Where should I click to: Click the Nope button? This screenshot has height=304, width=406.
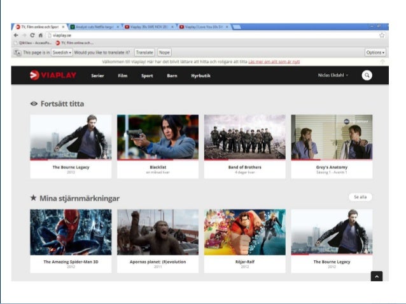click(164, 53)
